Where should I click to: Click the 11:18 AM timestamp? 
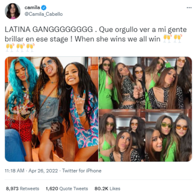coord(14,171)
